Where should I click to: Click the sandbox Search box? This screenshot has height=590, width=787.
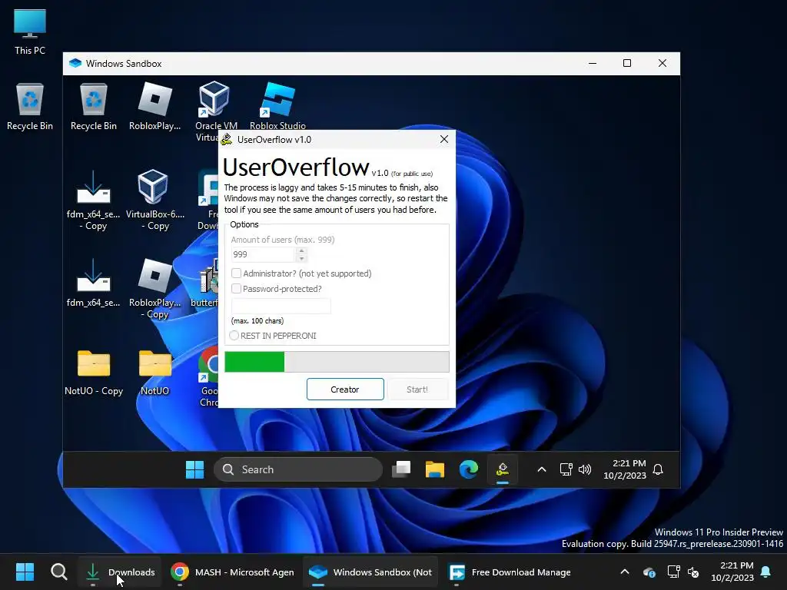[x=298, y=469]
